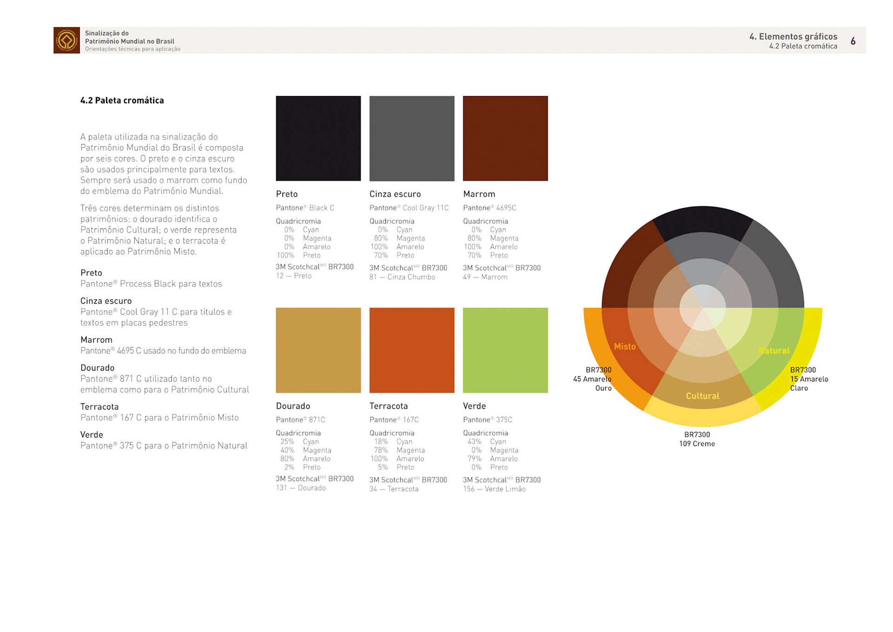Click 'Pantone 4695C' label under Marrom

click(489, 208)
